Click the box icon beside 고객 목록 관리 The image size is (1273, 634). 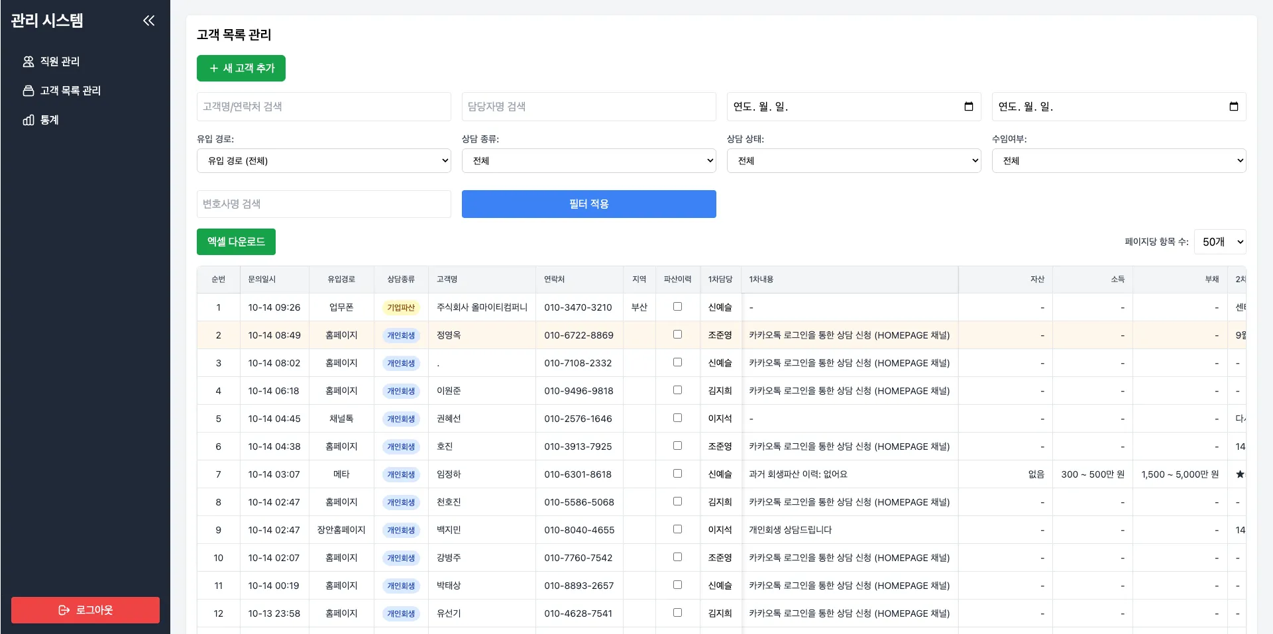coord(28,91)
